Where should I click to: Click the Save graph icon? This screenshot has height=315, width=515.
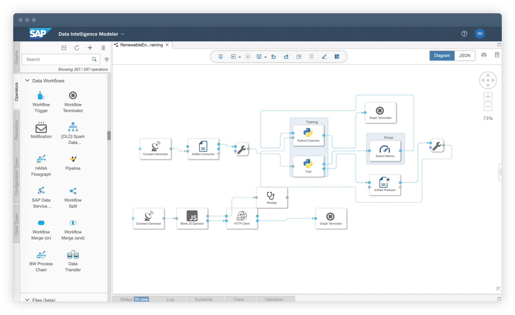[259, 56]
